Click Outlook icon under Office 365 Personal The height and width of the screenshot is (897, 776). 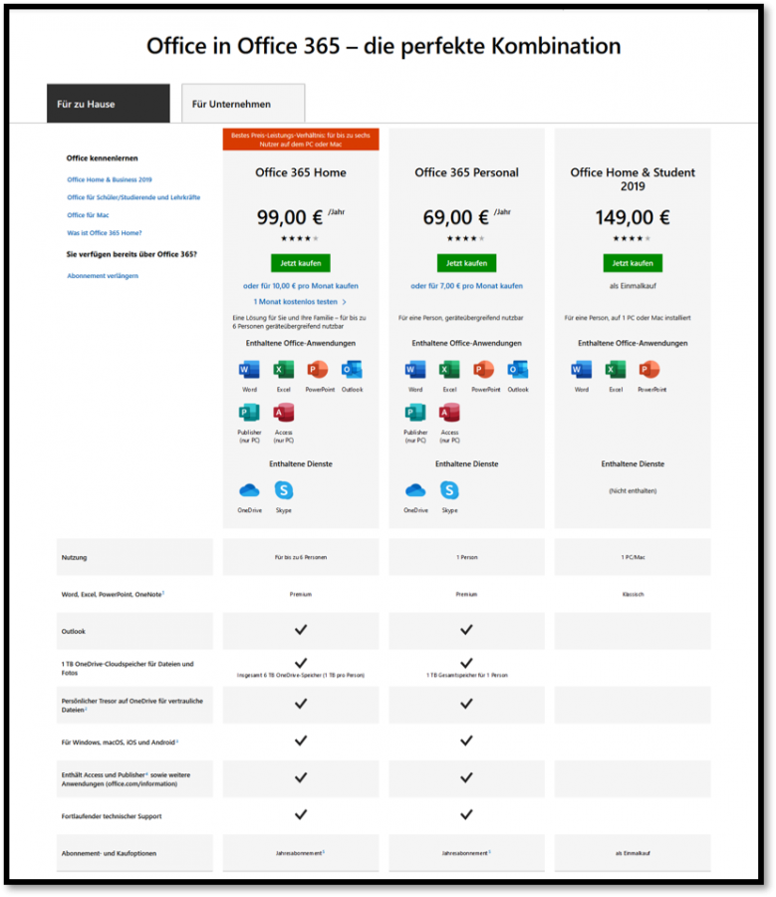(x=518, y=370)
